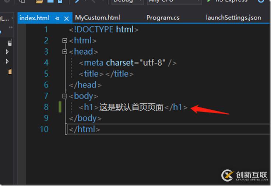Open the left panel overflow chevrons
This screenshot has height=186, width=271.
click(11, 27)
